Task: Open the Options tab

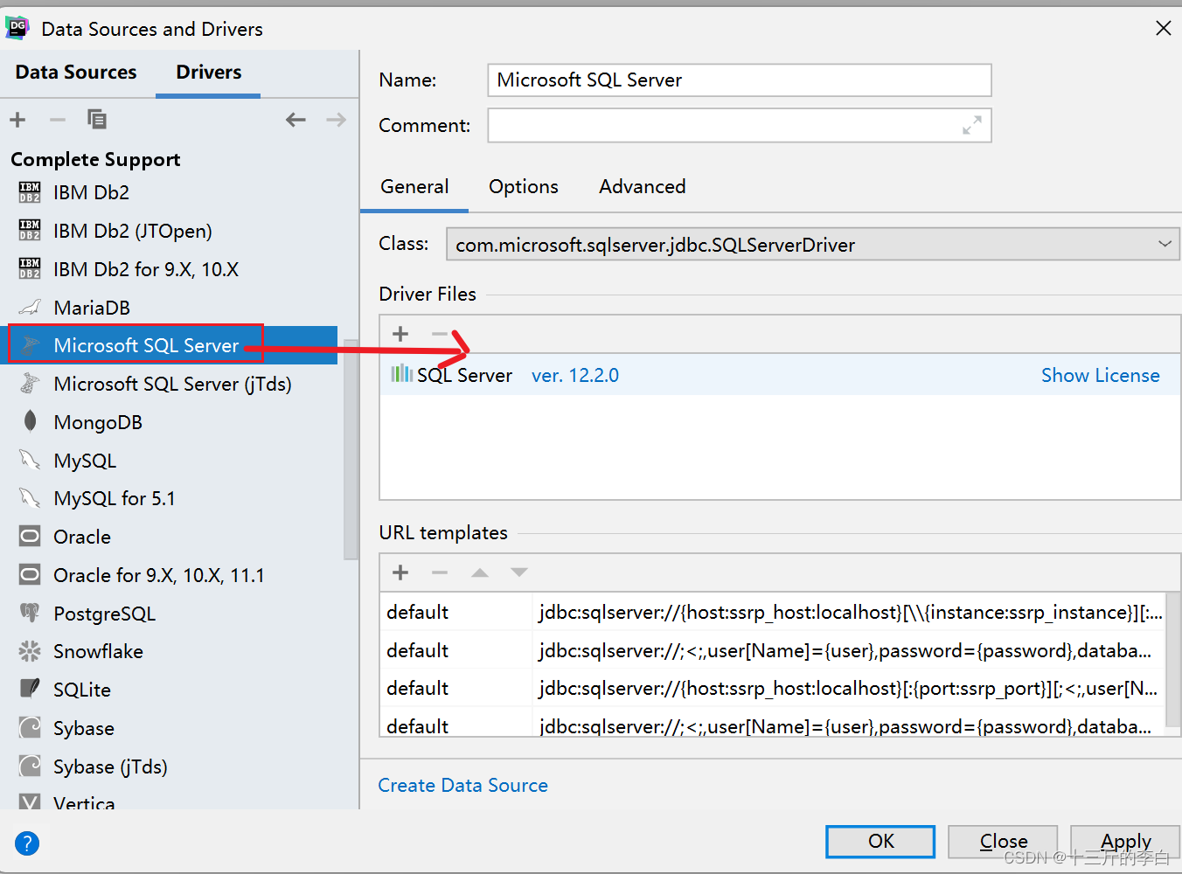Action: coord(524,187)
